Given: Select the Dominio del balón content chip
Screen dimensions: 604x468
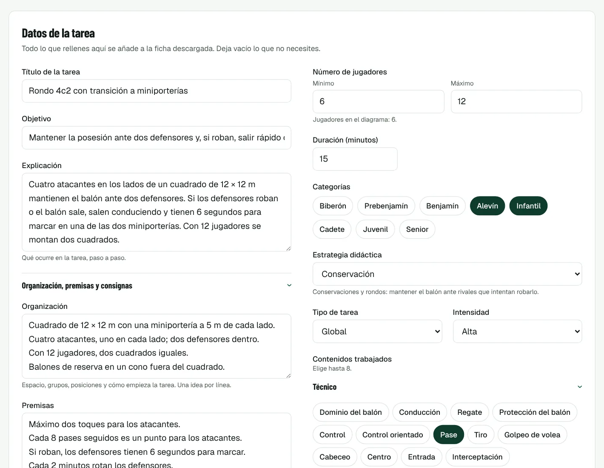Looking at the screenshot, I should 351,412.
